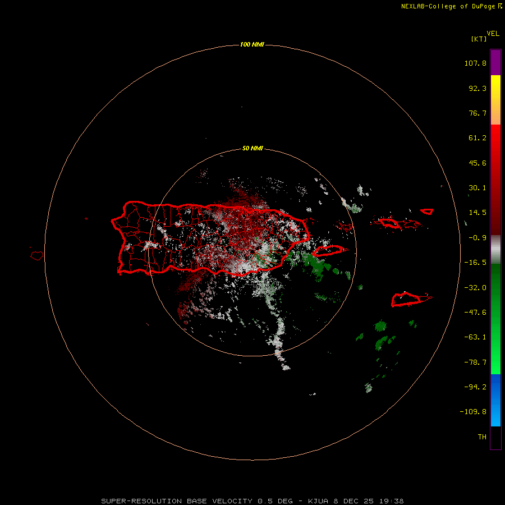The height and width of the screenshot is (505, 505).
Task: Click the TH threshold label
Action: click(x=482, y=437)
